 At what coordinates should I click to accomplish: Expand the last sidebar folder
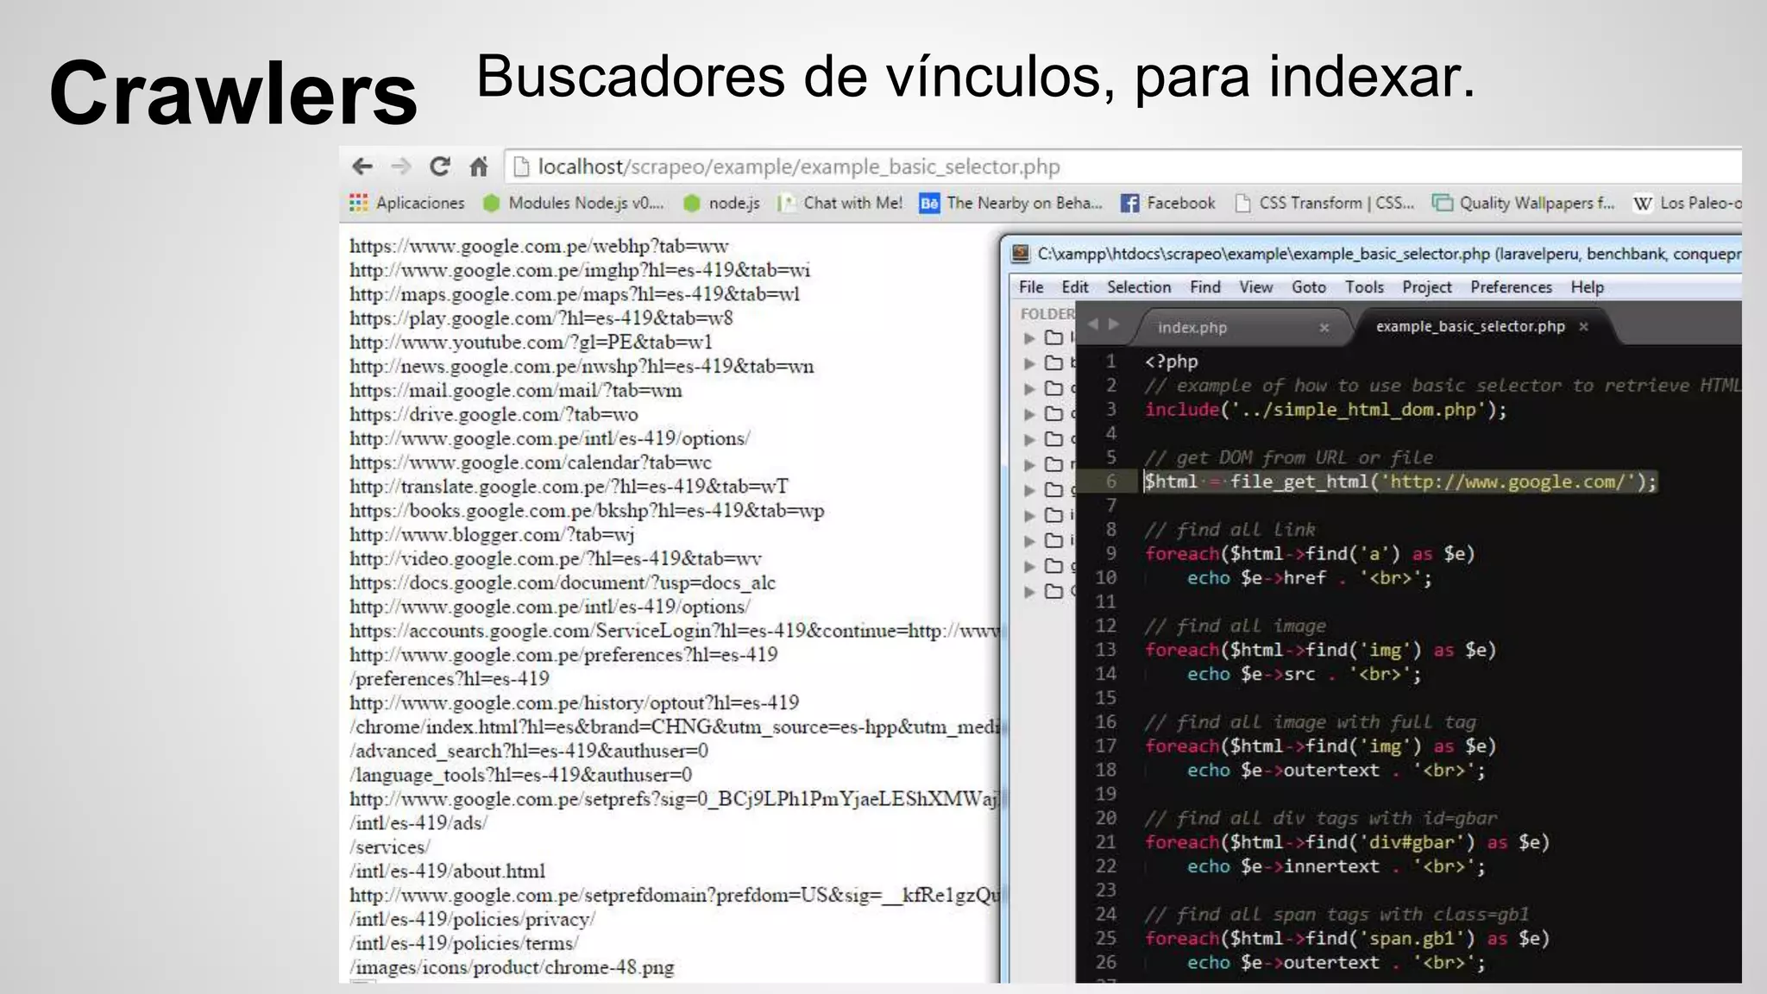click(x=1029, y=592)
